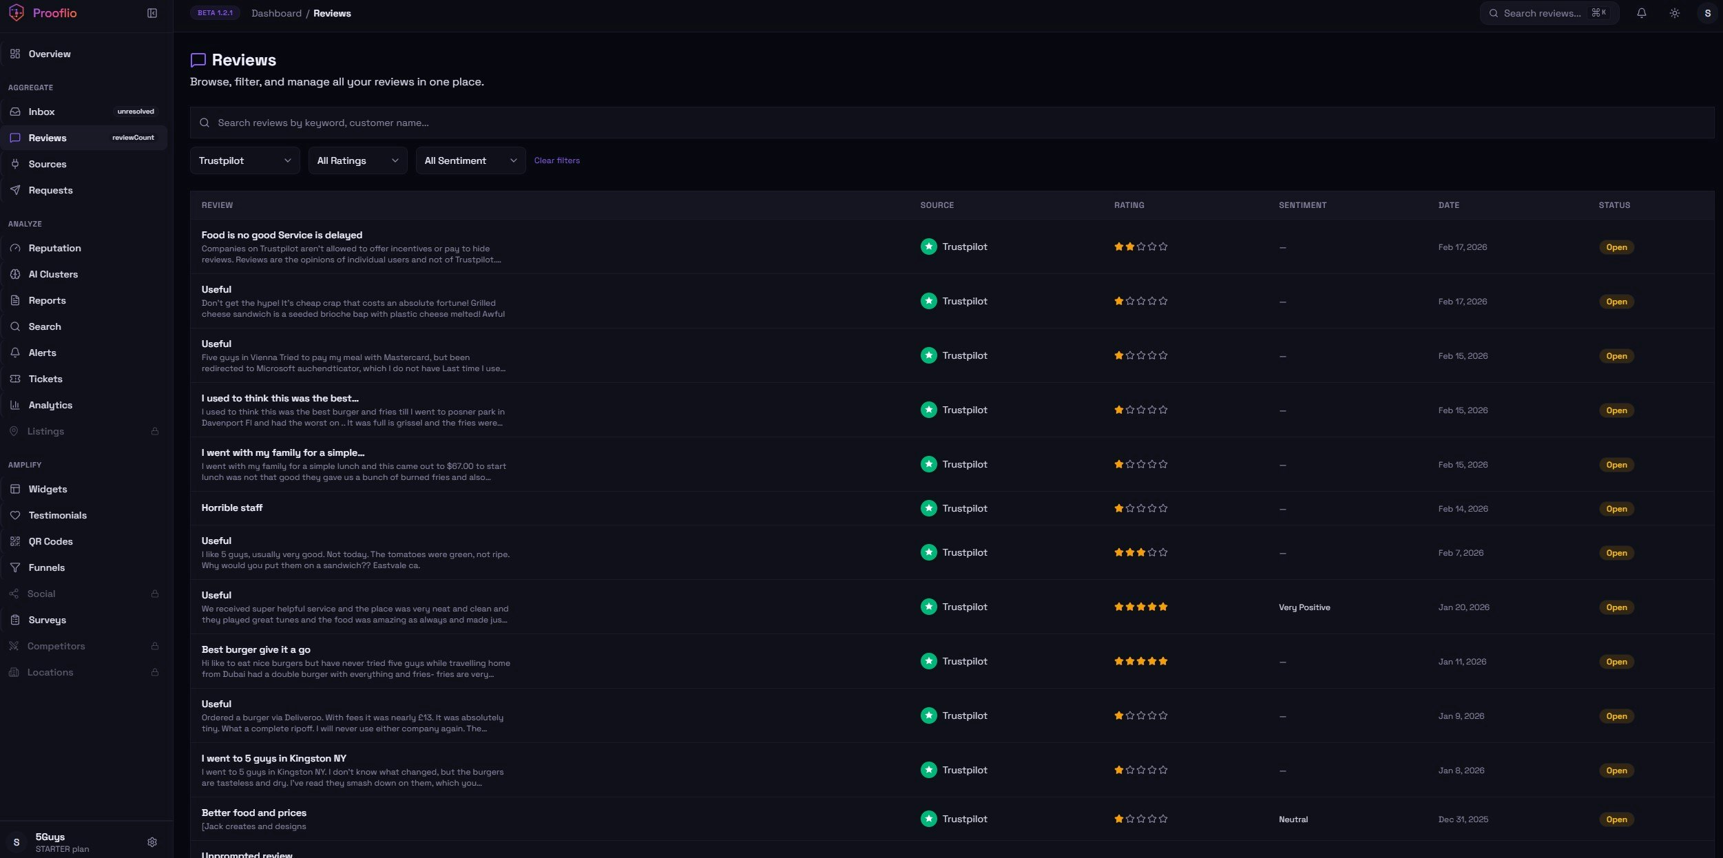Collapse the sidebar using the panel toggle

point(152,13)
